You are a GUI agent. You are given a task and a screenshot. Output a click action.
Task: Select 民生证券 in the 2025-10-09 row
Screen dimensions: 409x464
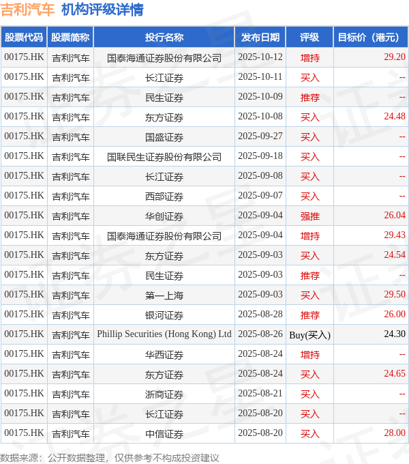(x=164, y=98)
